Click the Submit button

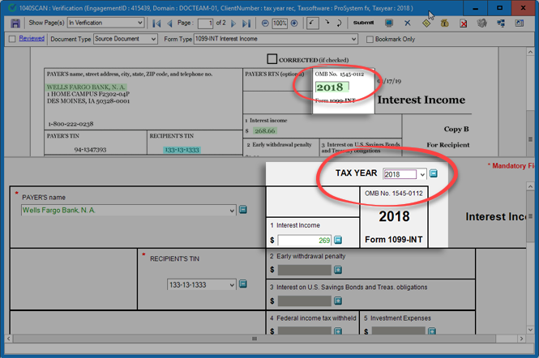click(363, 23)
